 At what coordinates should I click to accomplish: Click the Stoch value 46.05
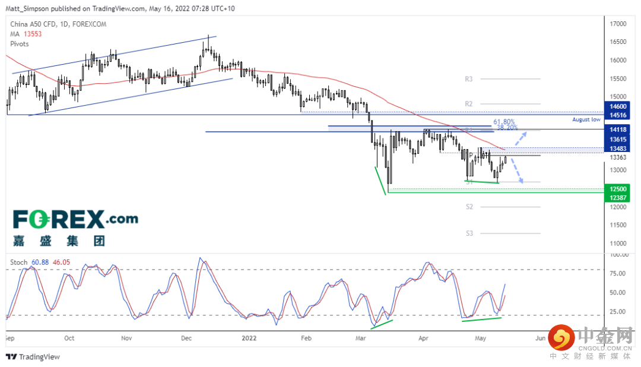click(x=61, y=262)
